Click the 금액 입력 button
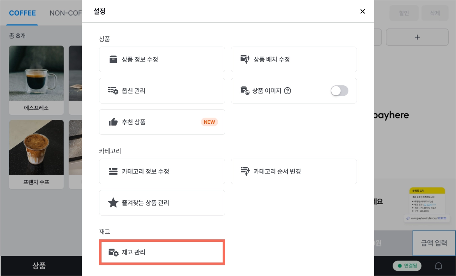Screen dimensions: 456x276 [434, 243]
